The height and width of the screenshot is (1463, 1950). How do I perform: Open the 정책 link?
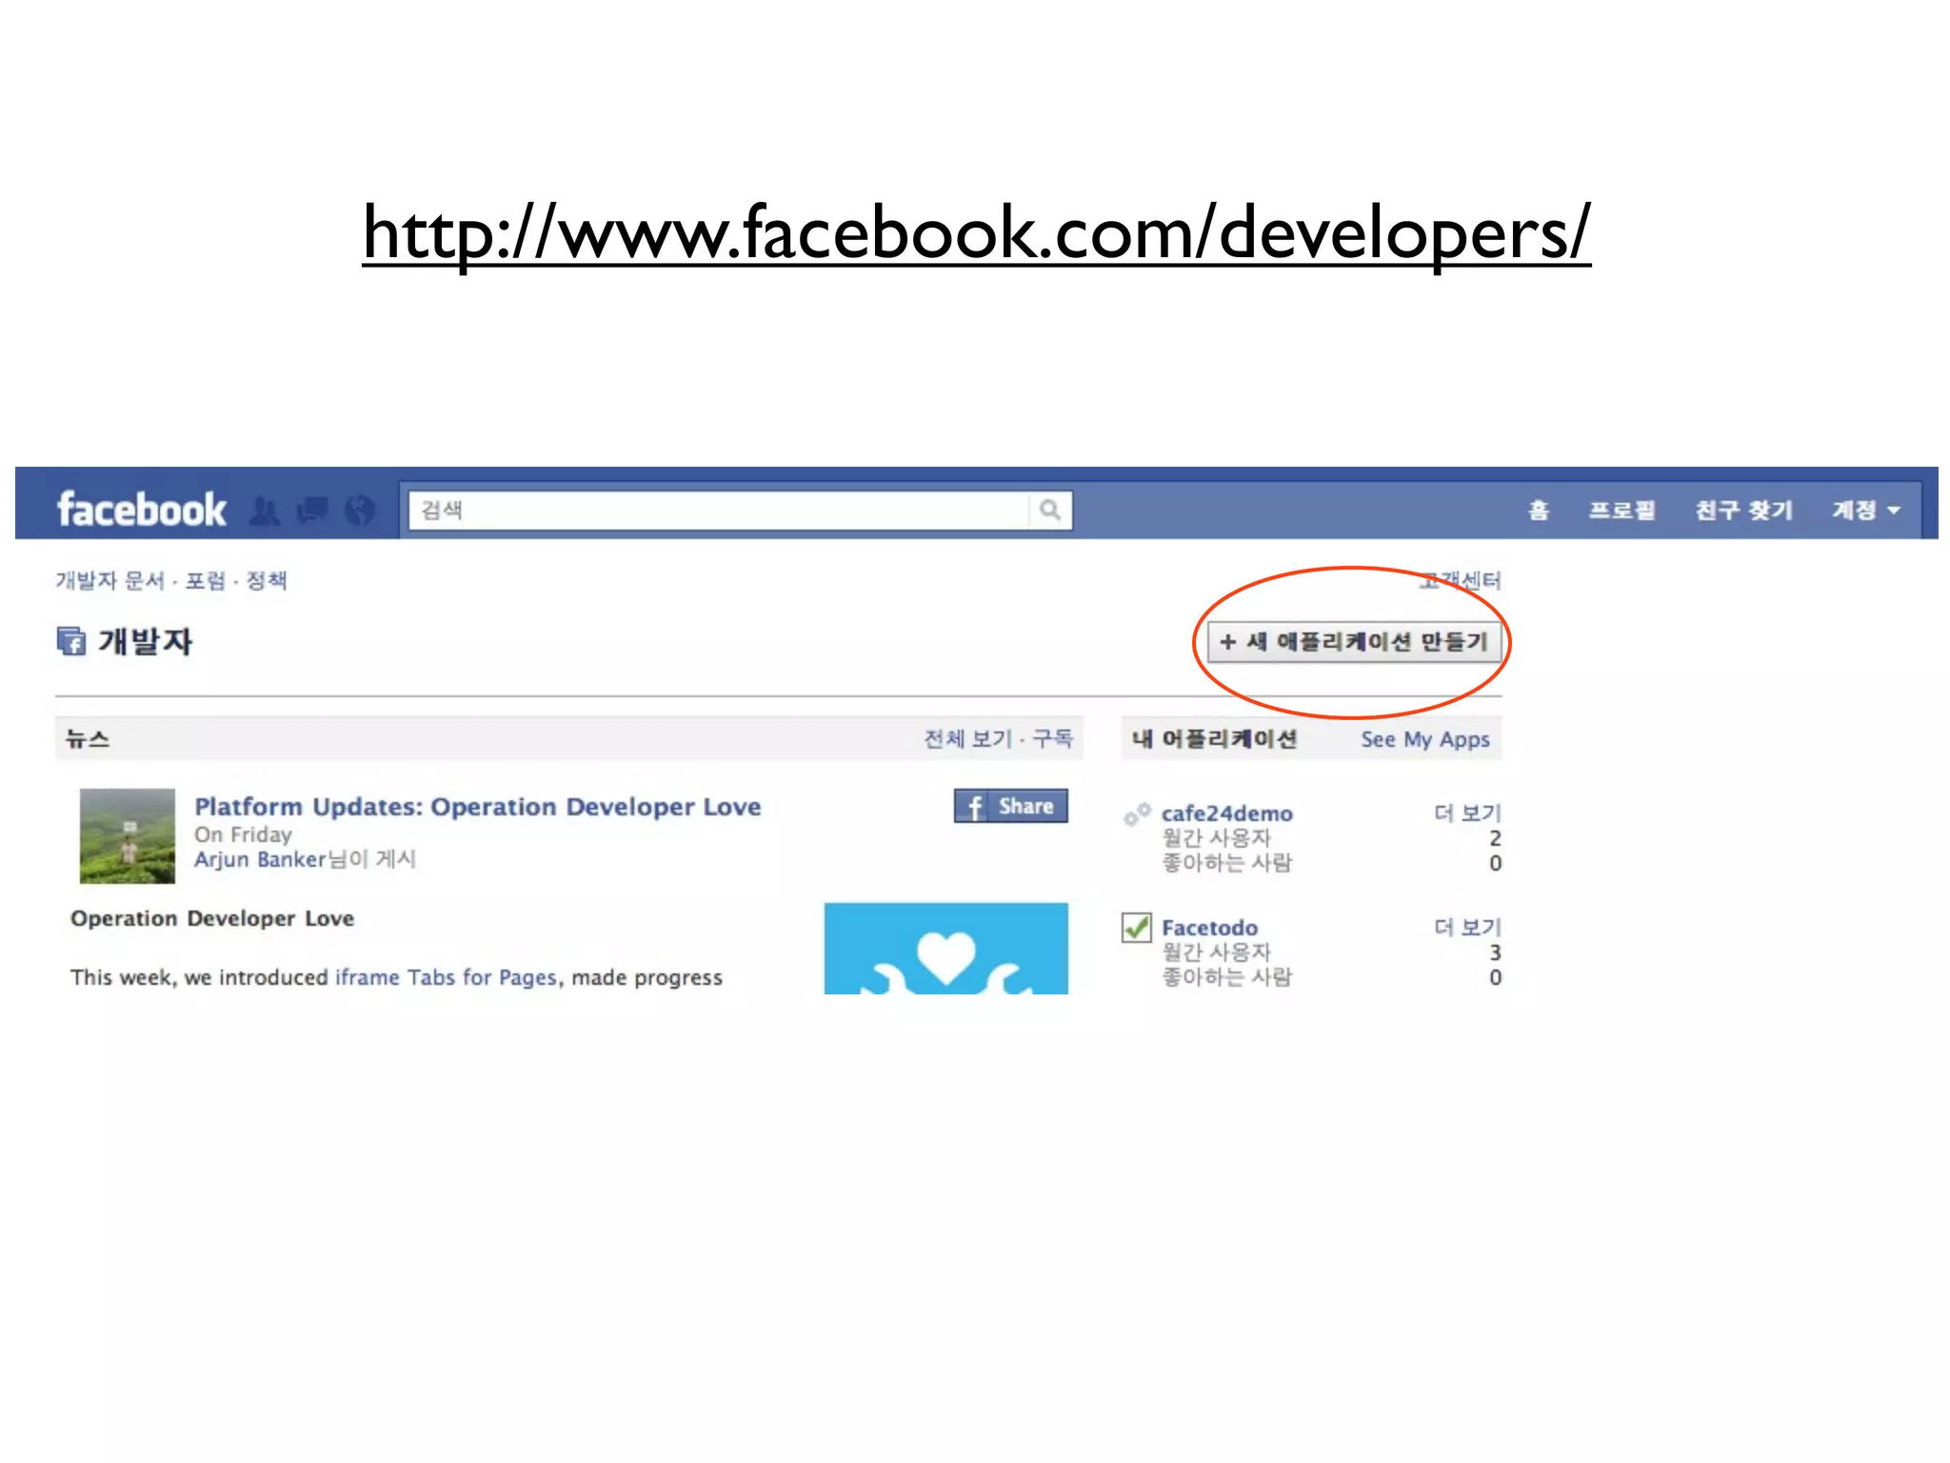[267, 580]
